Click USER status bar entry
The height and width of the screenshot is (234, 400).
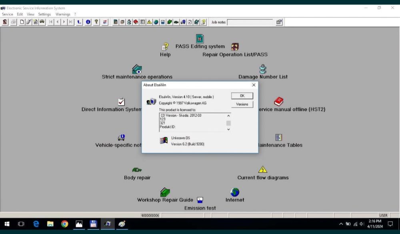click(383, 215)
